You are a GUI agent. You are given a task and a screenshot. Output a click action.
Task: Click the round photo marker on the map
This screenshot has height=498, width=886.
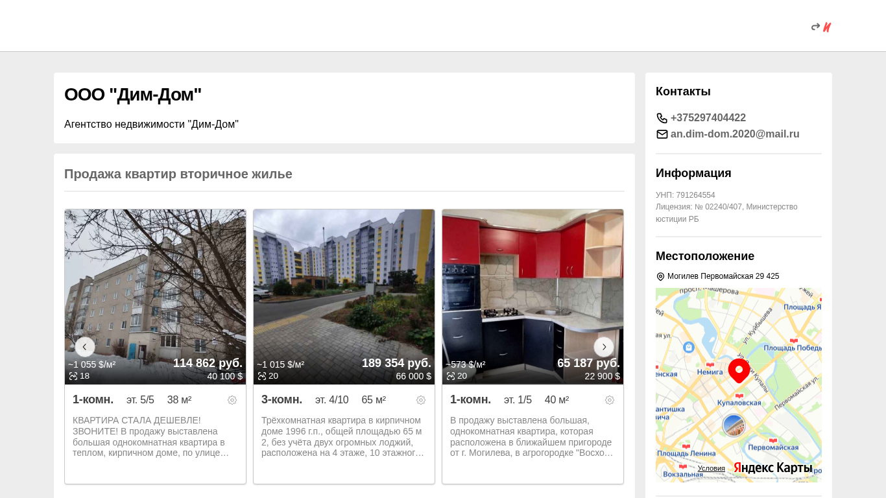(x=734, y=425)
